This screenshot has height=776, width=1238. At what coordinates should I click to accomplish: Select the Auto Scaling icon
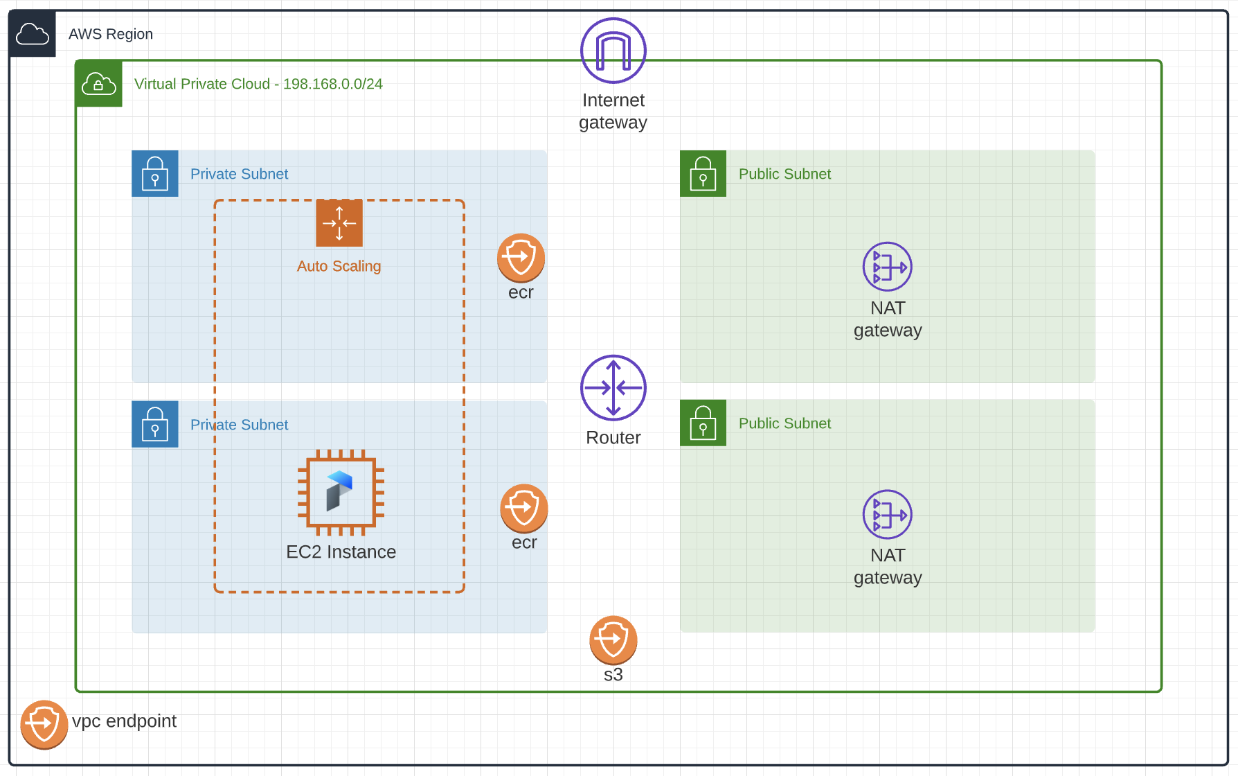(339, 223)
